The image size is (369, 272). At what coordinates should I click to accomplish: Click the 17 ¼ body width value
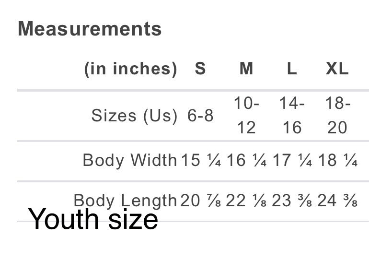292,161
